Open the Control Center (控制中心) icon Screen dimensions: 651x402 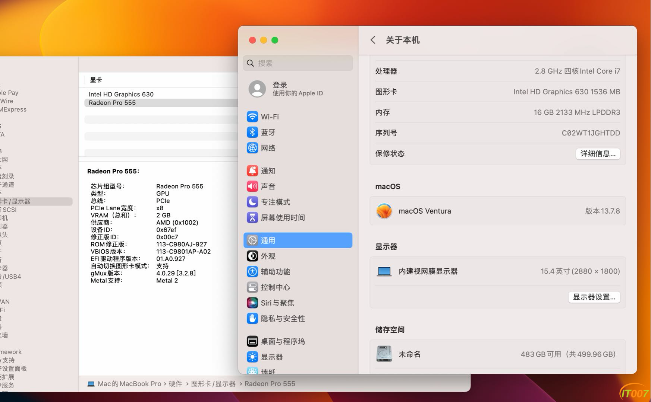[252, 287]
